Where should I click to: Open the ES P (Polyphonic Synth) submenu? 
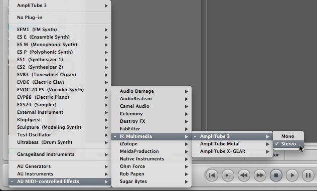coord(60,52)
